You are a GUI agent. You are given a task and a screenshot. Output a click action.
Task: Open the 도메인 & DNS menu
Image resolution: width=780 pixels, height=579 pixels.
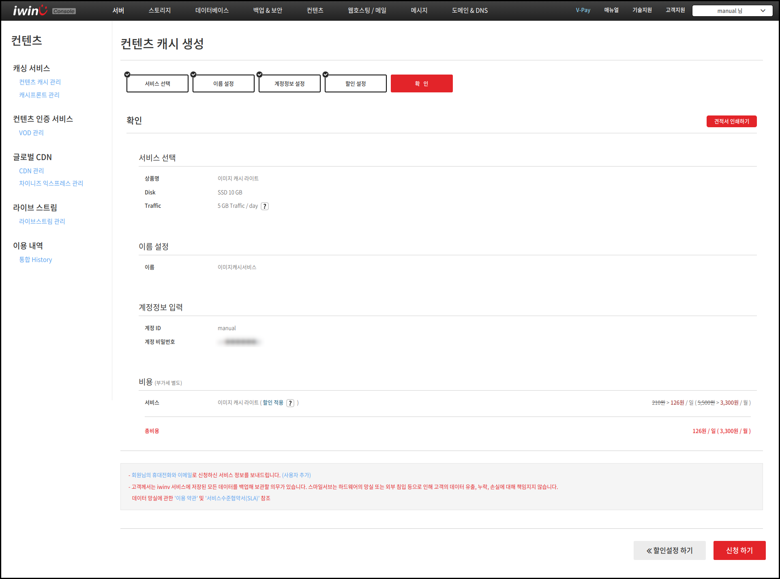469,11
